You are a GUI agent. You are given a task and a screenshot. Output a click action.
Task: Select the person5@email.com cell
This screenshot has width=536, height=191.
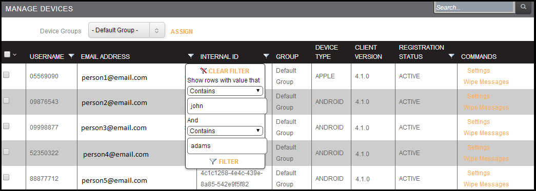114,180
